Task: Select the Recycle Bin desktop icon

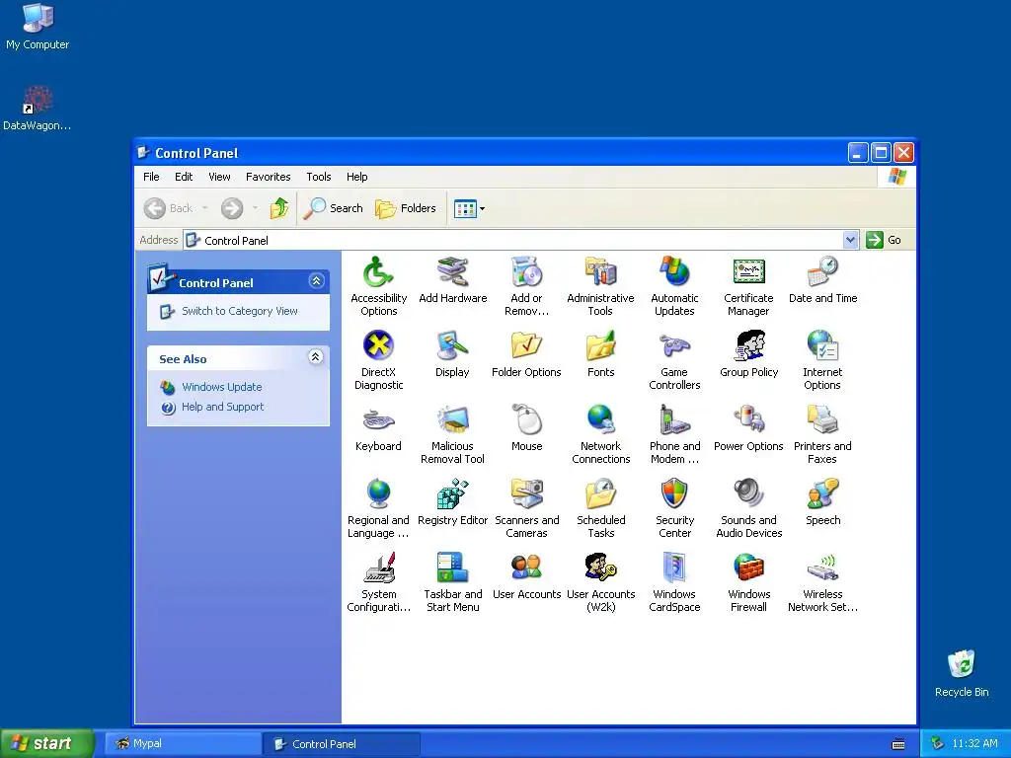Action: pos(962,673)
